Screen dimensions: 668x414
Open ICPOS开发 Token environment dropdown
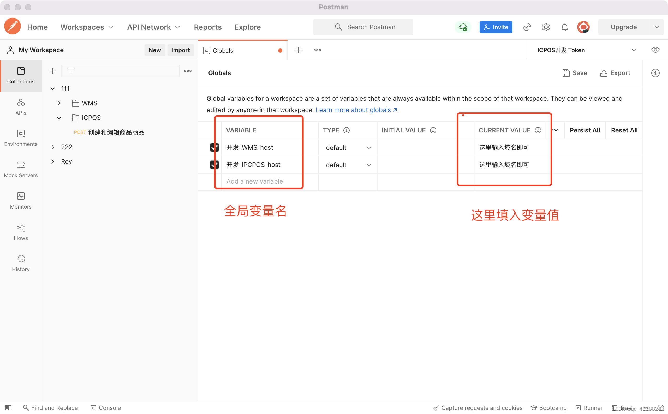click(586, 50)
